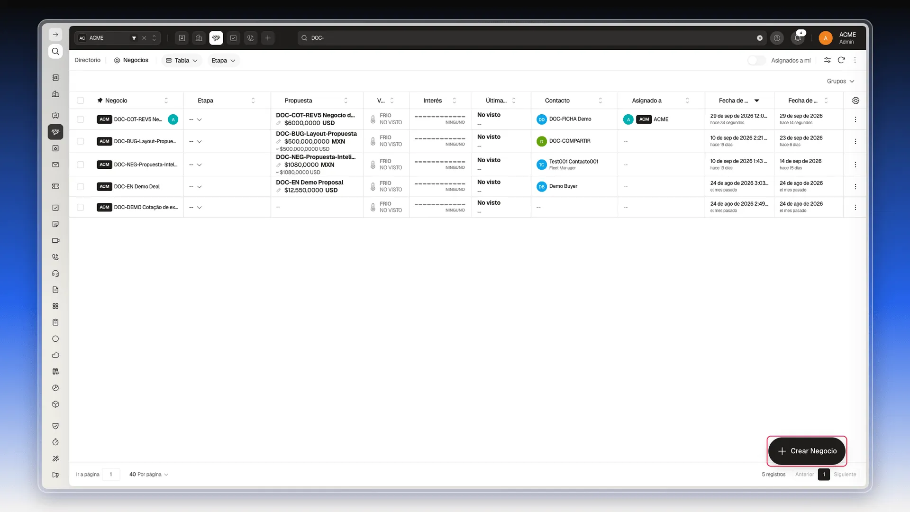910x512 pixels.
Task: Open Etapa dropdown for DOC-EN Demo Deal
Action: point(195,187)
